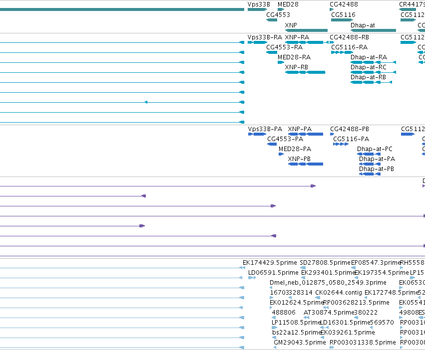Screen dimensions: 425x350
Task: Click transcript Dhap-at-RB
Action: [368, 77]
